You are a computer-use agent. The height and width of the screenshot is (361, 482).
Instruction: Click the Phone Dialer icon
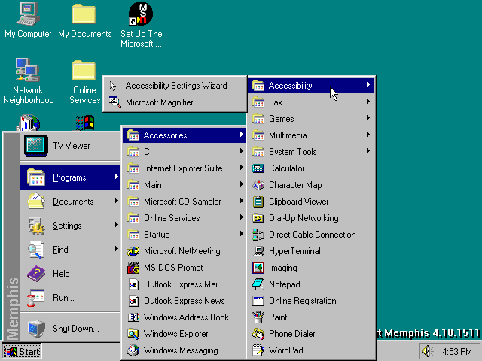258,334
